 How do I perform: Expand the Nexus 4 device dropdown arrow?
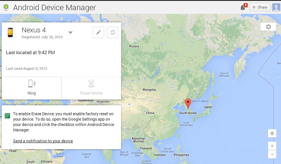(x=70, y=33)
